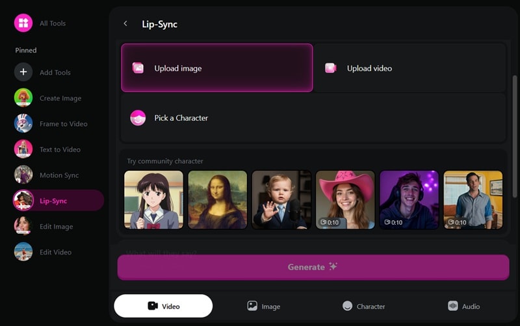
Task: Click the picture icon in Image tab
Action: click(x=252, y=306)
